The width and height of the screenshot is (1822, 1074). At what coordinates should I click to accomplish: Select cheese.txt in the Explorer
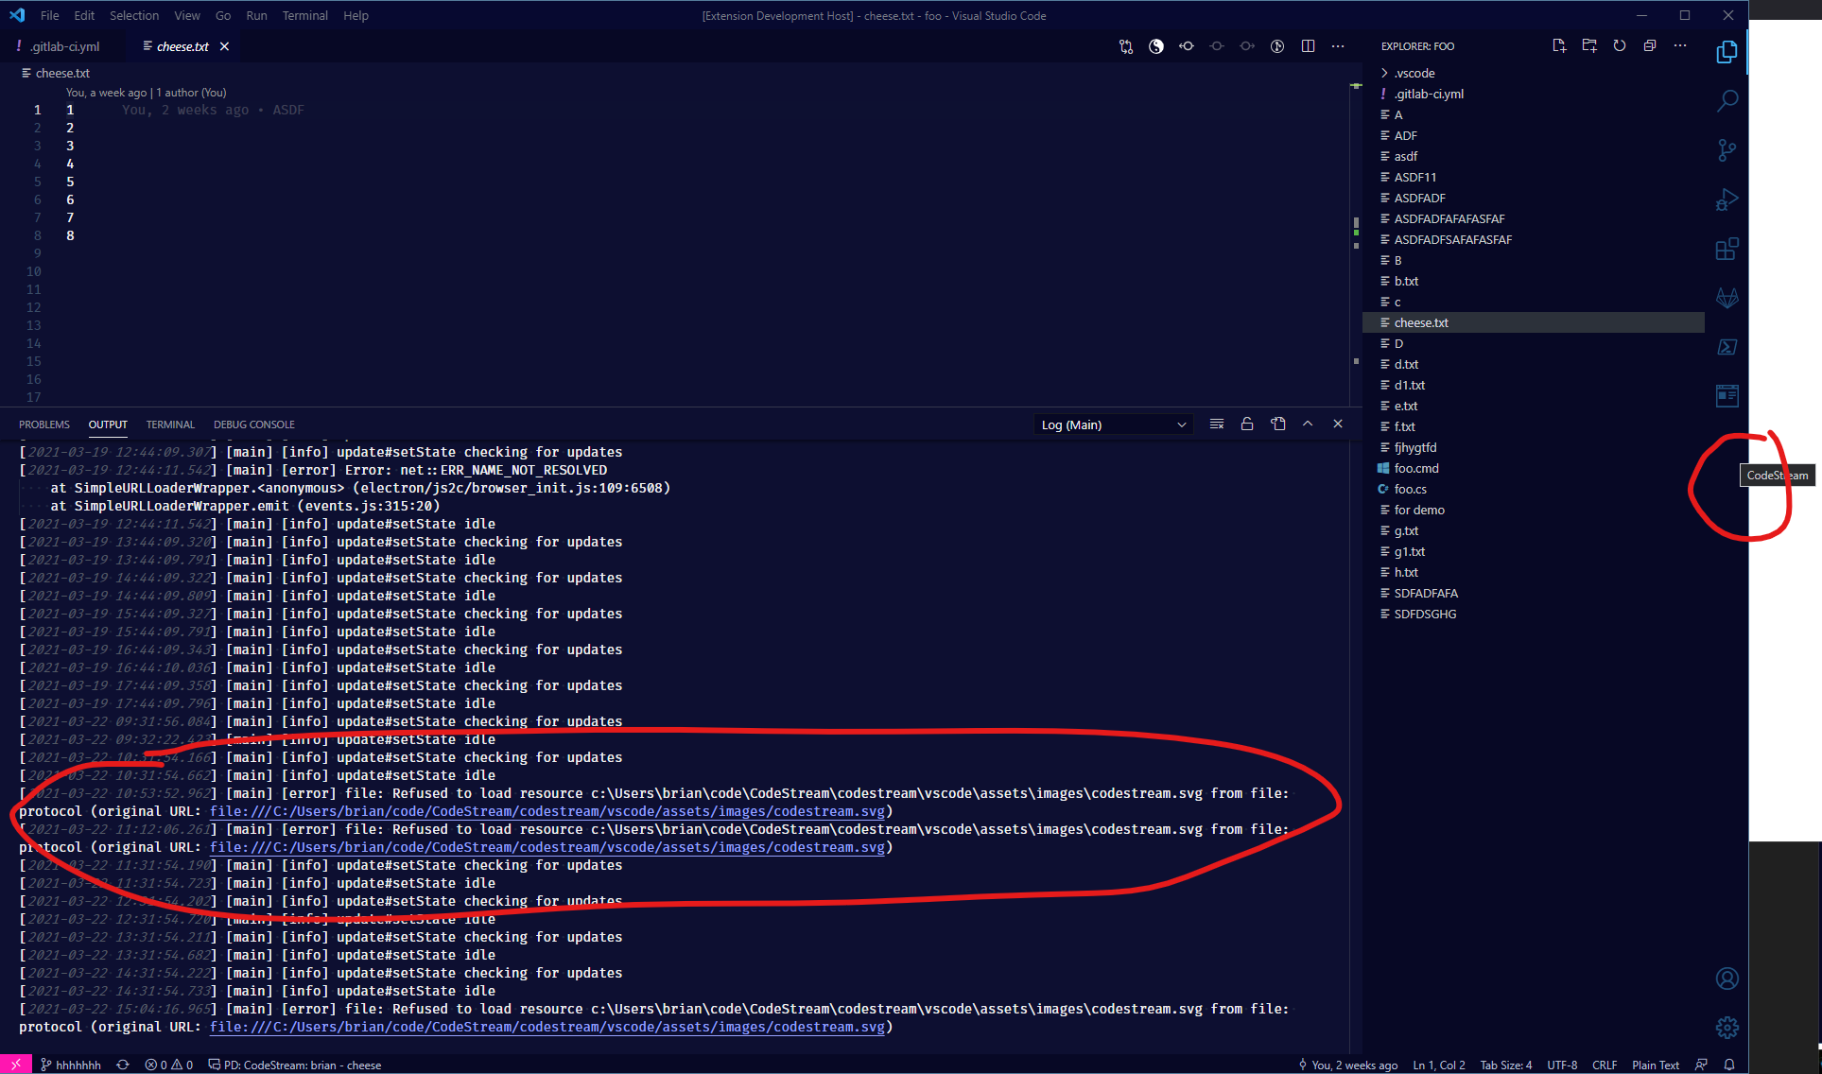[1421, 322]
